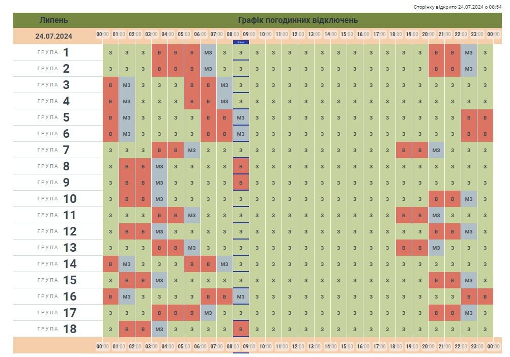Click 18:00 in the bottom time row
Screen dimensions: 510x357
point(395,346)
